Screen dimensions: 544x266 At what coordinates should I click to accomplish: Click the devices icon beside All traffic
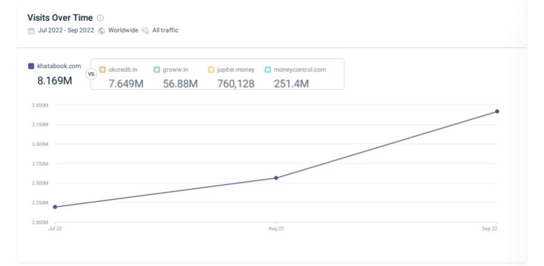coord(145,30)
